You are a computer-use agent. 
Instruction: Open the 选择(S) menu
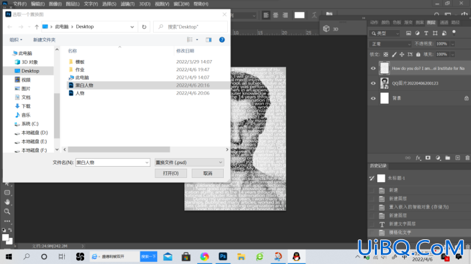coord(109,4)
